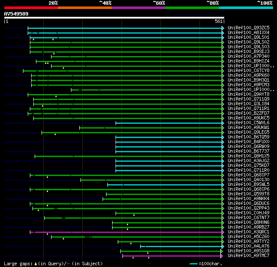Viewport: 277px width, 267px height.
Task: Click the UniRef100_Q68IP6 text
Action: pos(248,189)
